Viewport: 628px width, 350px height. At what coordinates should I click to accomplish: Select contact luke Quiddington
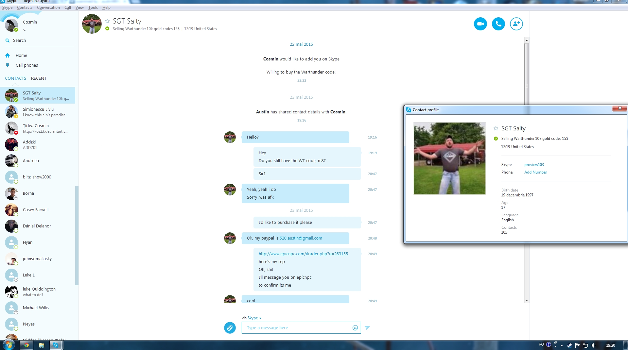pyautogui.click(x=38, y=292)
